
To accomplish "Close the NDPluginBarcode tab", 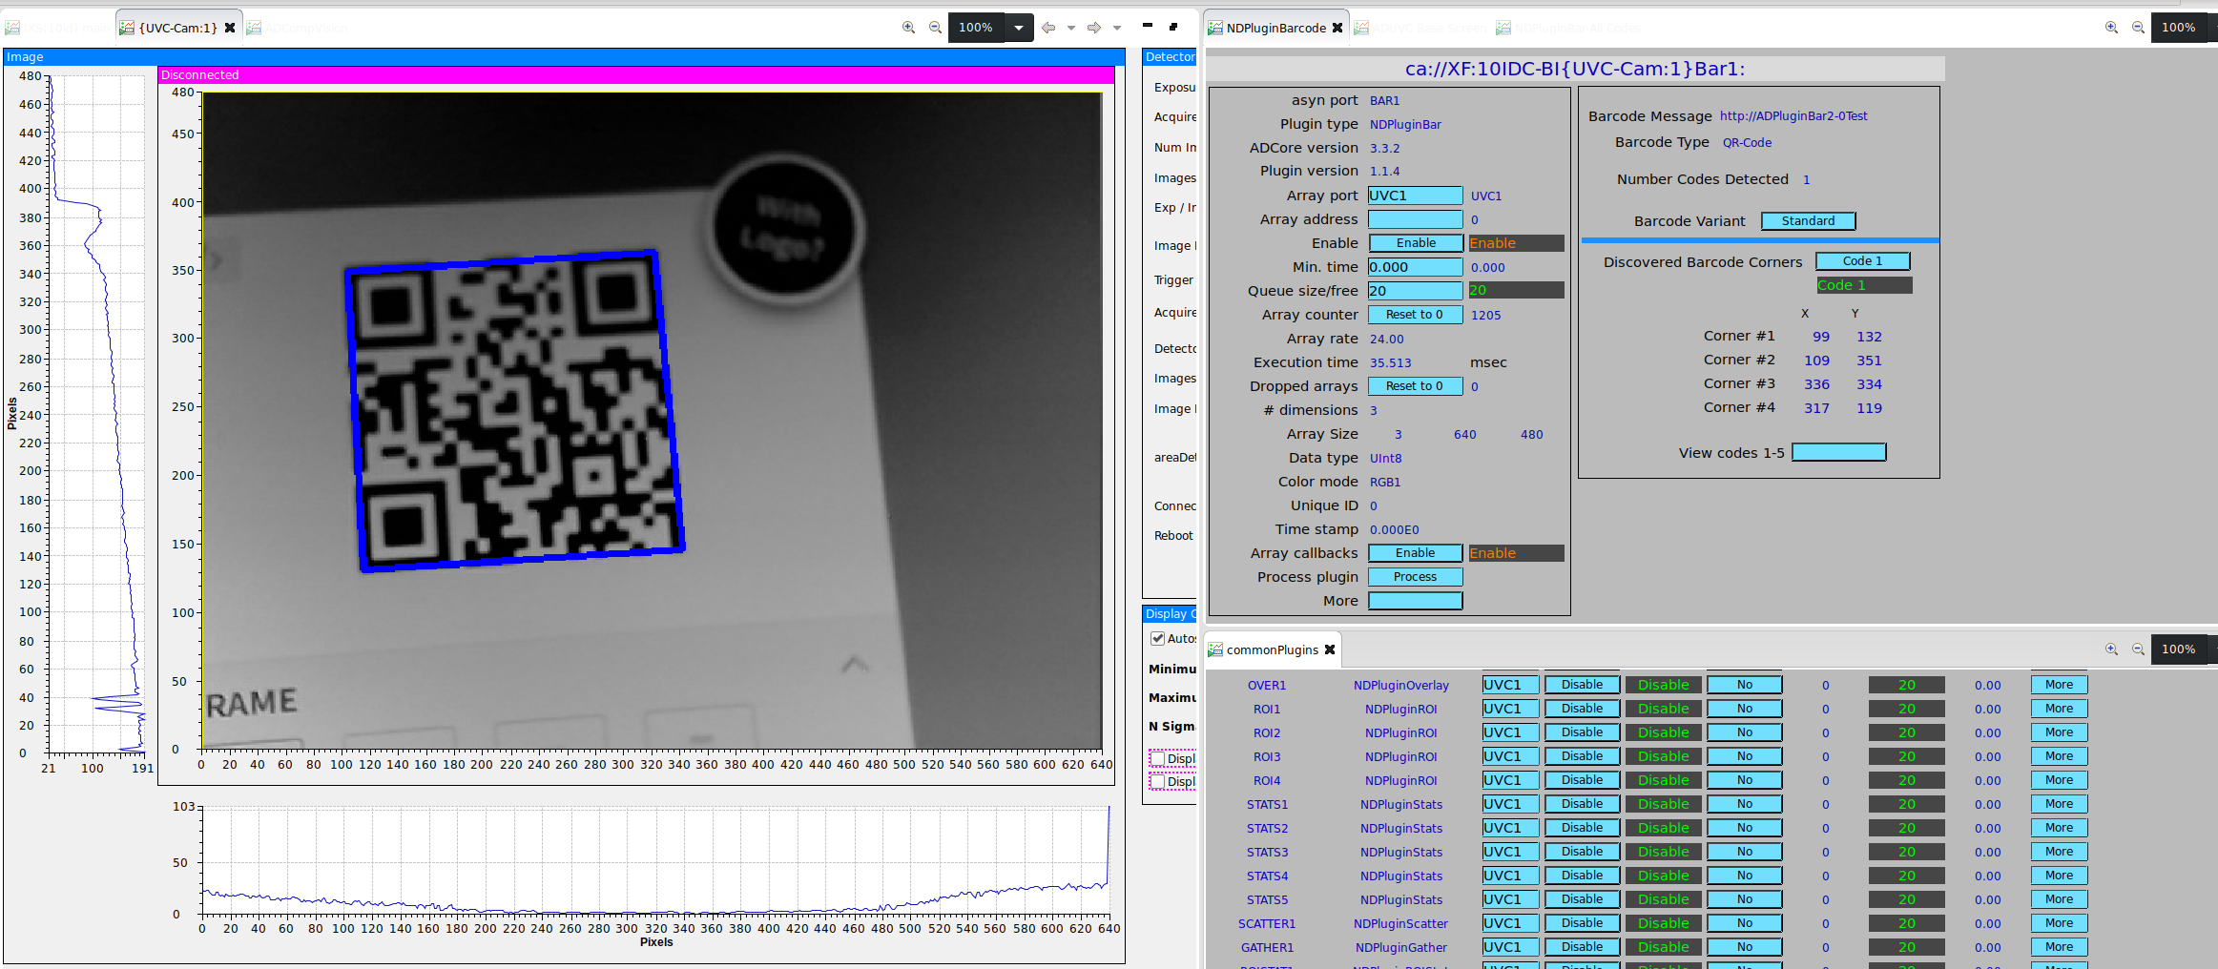I will click(x=1337, y=28).
